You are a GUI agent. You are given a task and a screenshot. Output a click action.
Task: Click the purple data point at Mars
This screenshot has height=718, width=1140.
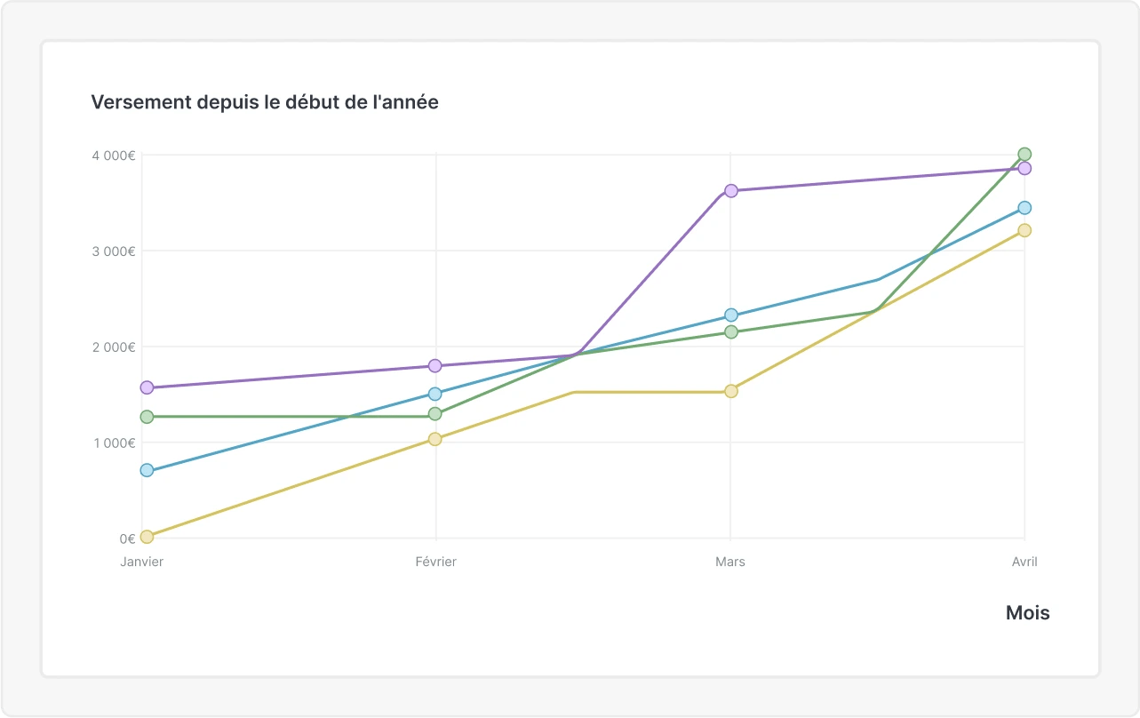click(x=731, y=191)
